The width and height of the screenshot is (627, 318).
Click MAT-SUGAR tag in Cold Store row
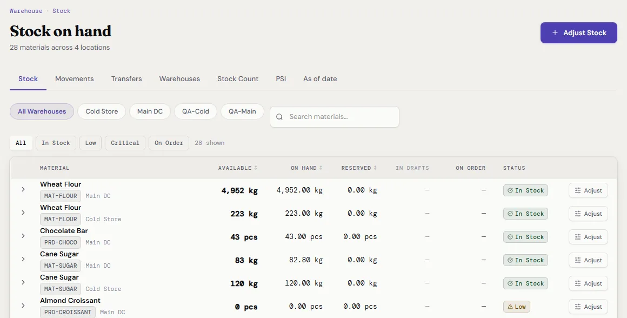[61, 289]
